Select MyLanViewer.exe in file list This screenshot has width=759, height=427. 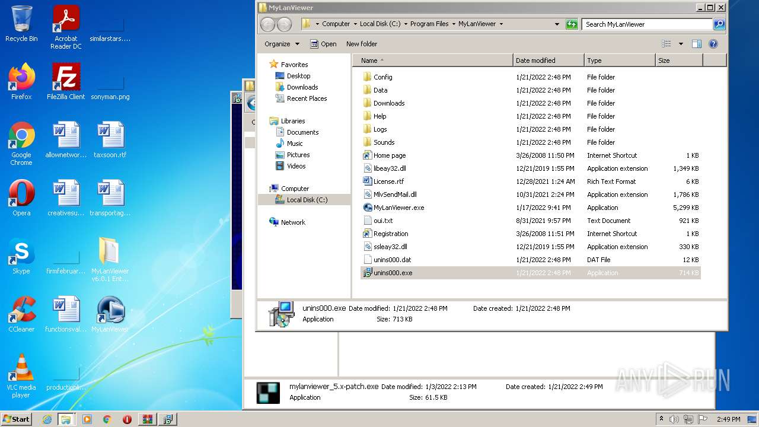[x=393, y=208]
